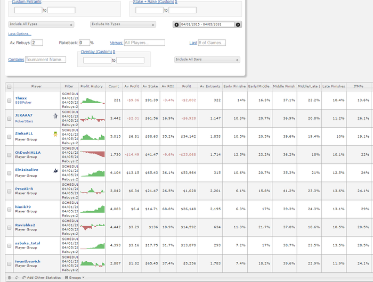Viewport: 373px width, 282px height.
Task: Sort table by ITM% column header
Action: pyautogui.click(x=358, y=87)
